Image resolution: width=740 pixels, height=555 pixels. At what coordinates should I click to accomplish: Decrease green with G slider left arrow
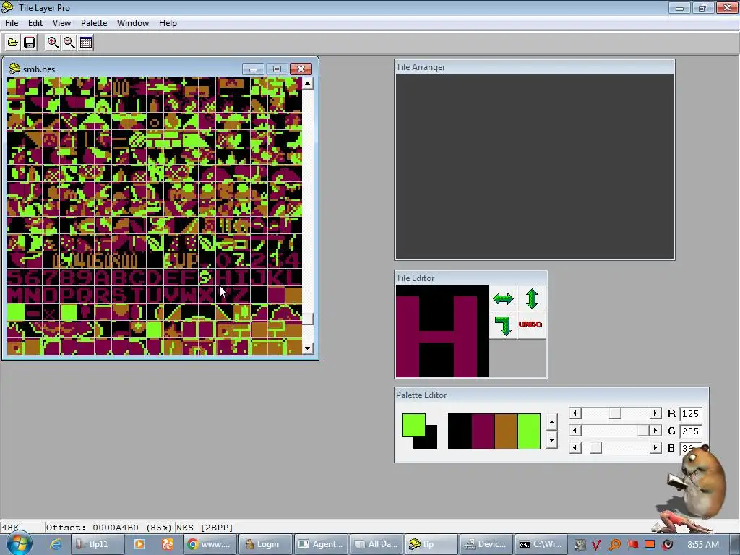point(575,431)
